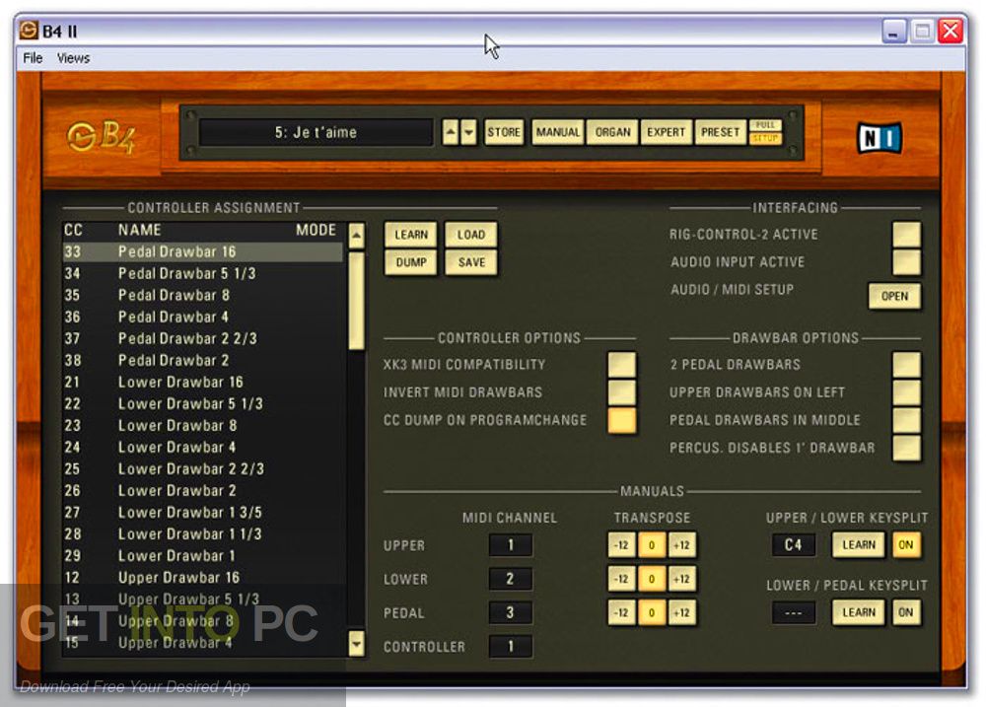Click the Pedal MIDI channel field

pos(510,612)
